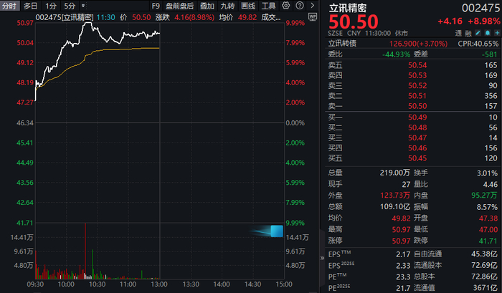Click 跌停 value 41.71
Viewport: 502px width, 293px height.
coord(488,241)
